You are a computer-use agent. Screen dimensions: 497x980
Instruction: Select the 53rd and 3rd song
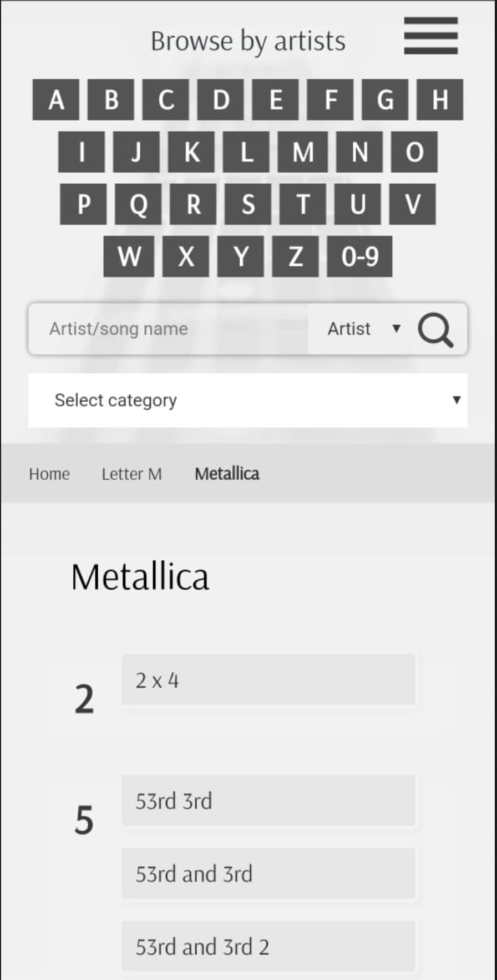pyautogui.click(x=268, y=873)
